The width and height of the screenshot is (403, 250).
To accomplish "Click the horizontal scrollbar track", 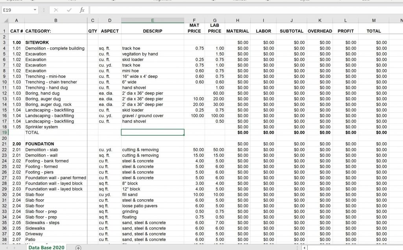I will 354,248.
